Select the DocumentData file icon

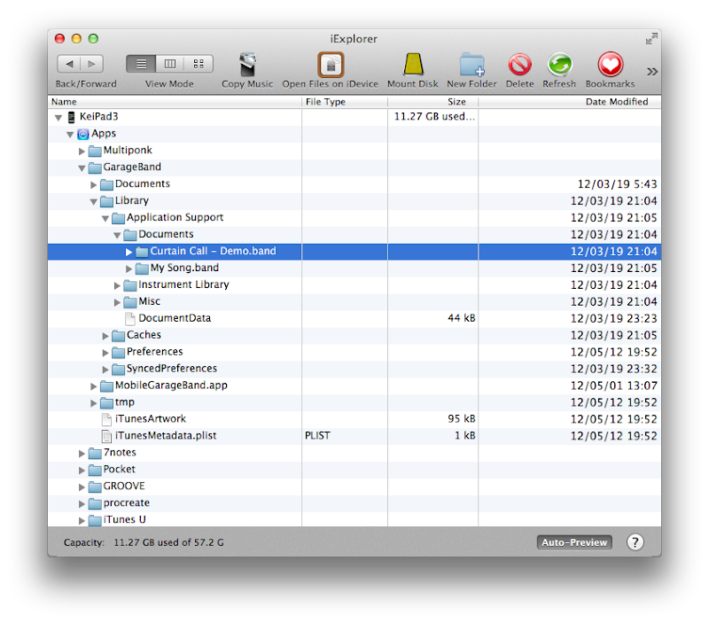pos(130,319)
